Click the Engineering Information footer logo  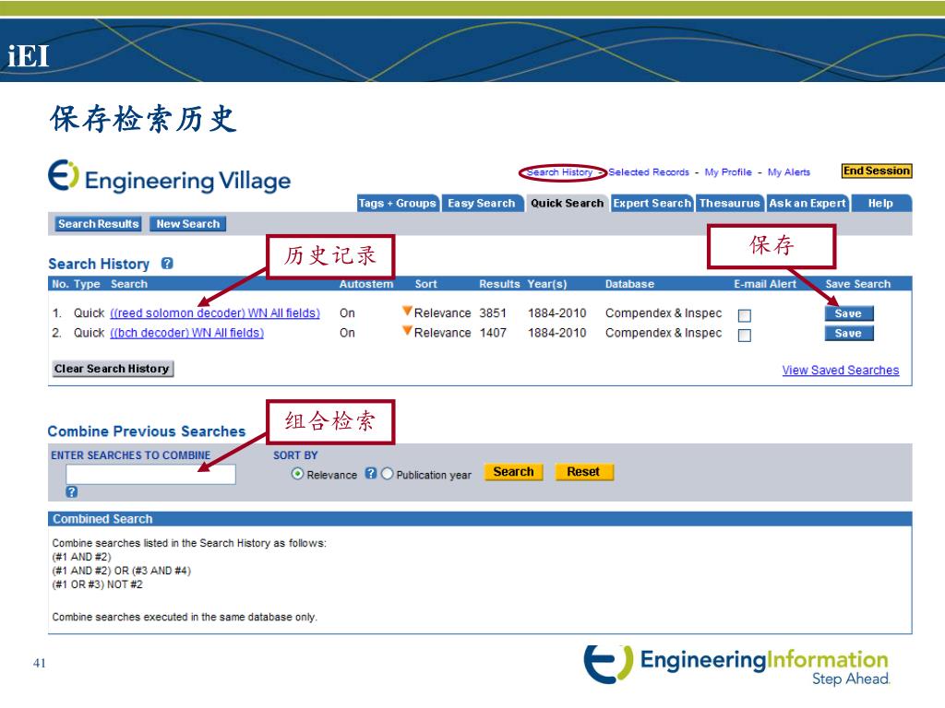point(736,665)
